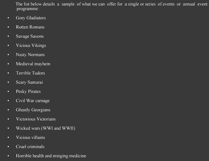The width and height of the screenshot is (209, 161).
Task: Select the Victorious Victorians item
Action: pos(36,119)
